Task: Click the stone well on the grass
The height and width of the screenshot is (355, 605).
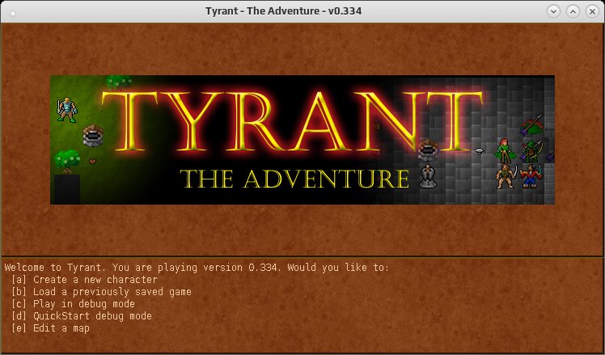Action: pos(93,135)
